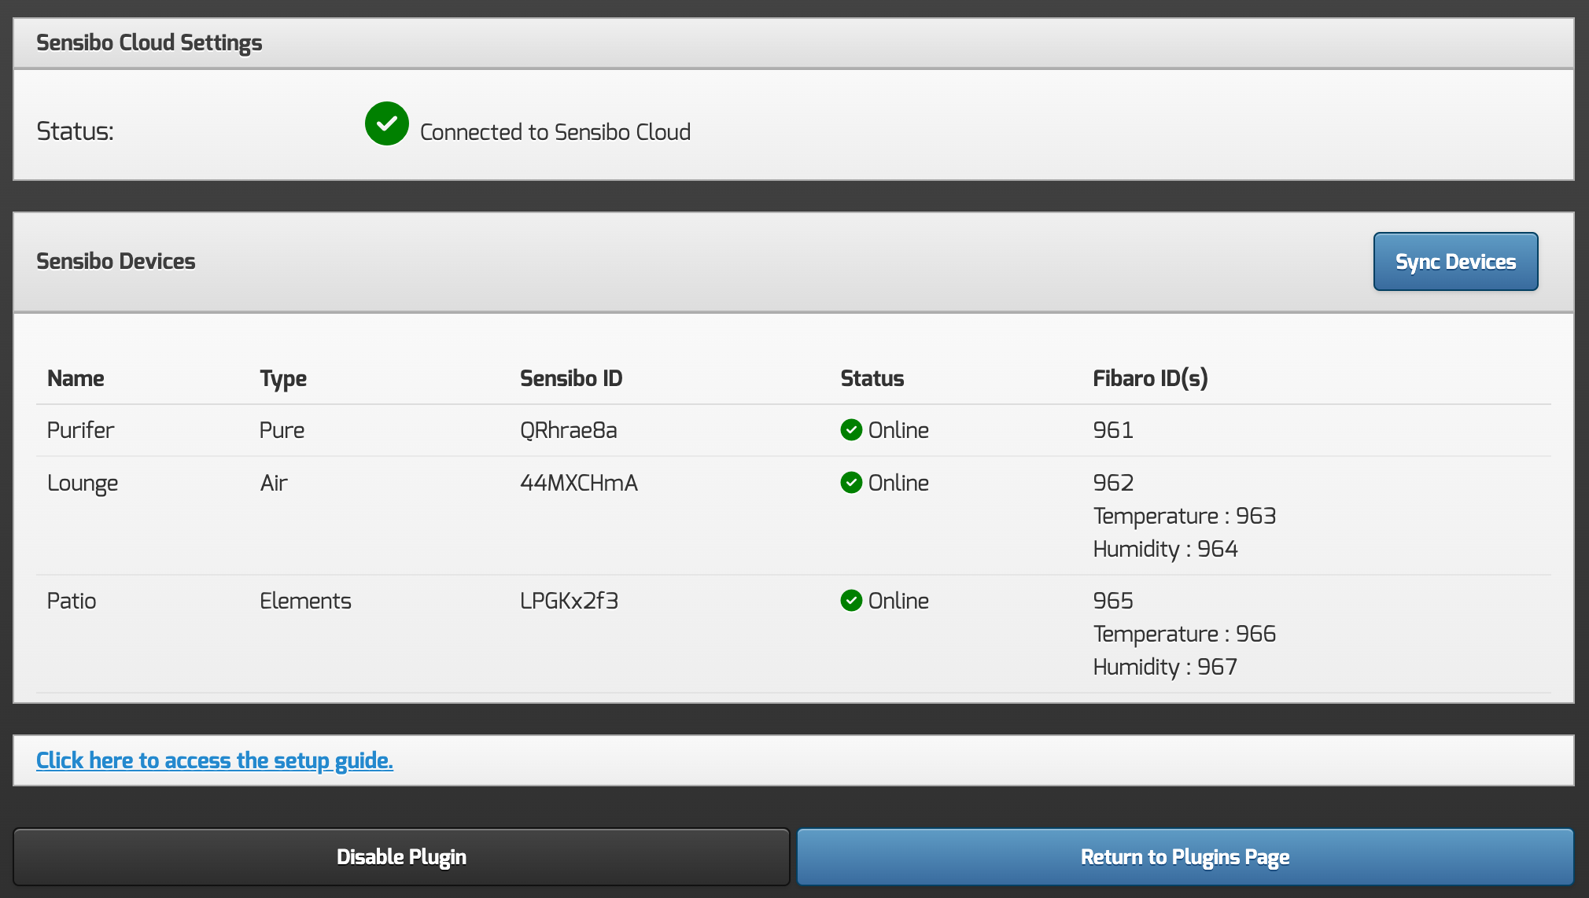This screenshot has height=898, width=1589.
Task: Click the Fibaro ID(s) column header
Action: point(1150,378)
